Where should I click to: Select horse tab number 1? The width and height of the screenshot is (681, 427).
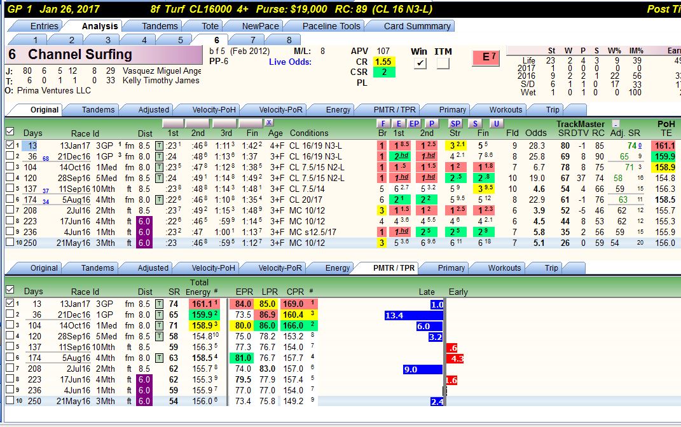[x=35, y=40]
